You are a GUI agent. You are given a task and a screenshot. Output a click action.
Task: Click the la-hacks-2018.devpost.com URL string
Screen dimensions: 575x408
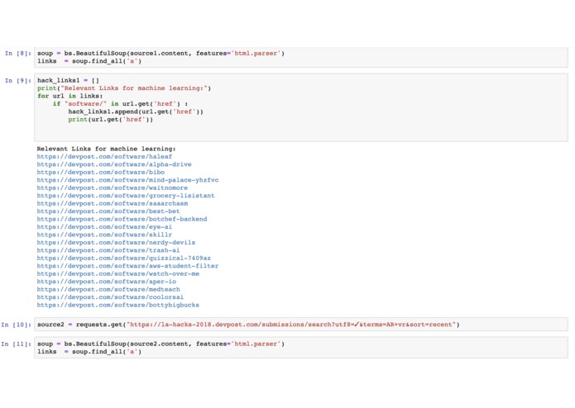[291, 325]
